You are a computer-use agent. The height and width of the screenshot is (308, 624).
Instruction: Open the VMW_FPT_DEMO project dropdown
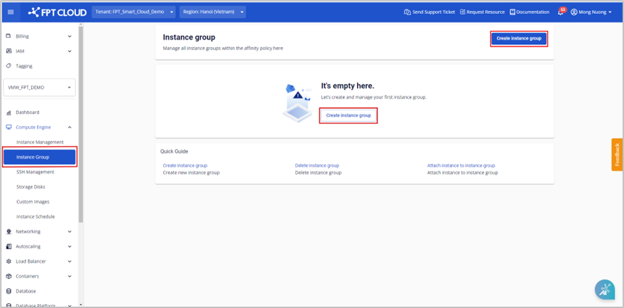pyautogui.click(x=40, y=87)
